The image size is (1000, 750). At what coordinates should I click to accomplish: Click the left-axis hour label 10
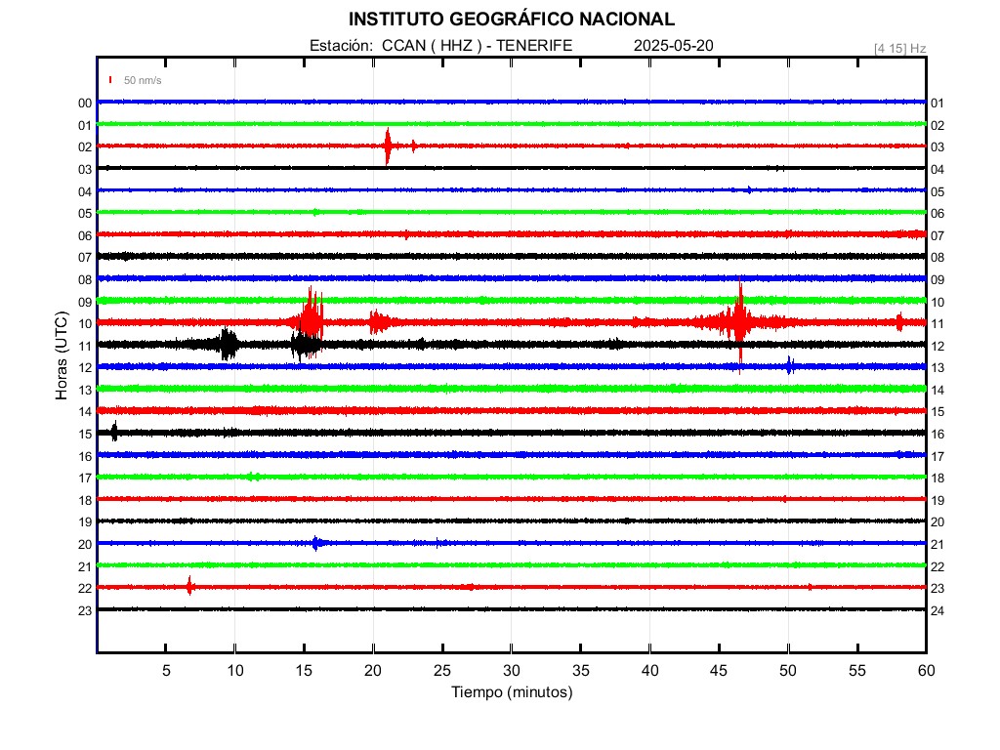85,324
